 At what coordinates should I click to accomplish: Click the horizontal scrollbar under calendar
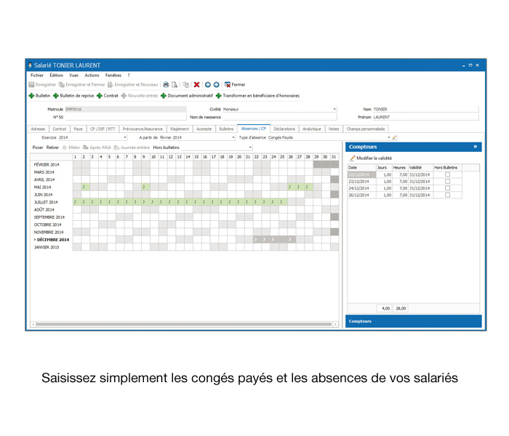point(184,324)
